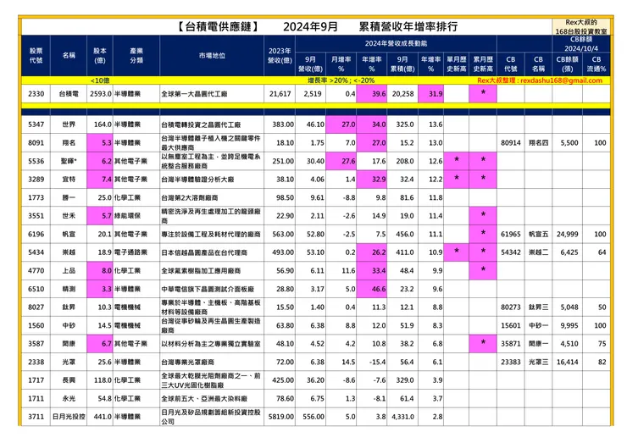627x443 pixels.
Task: Click the 2024年營收成長動能 group header
Action: click(x=396, y=43)
